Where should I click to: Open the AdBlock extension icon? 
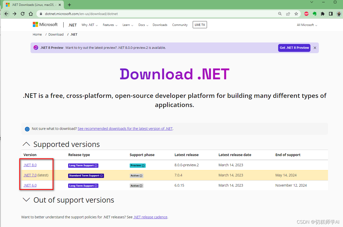tap(306, 14)
